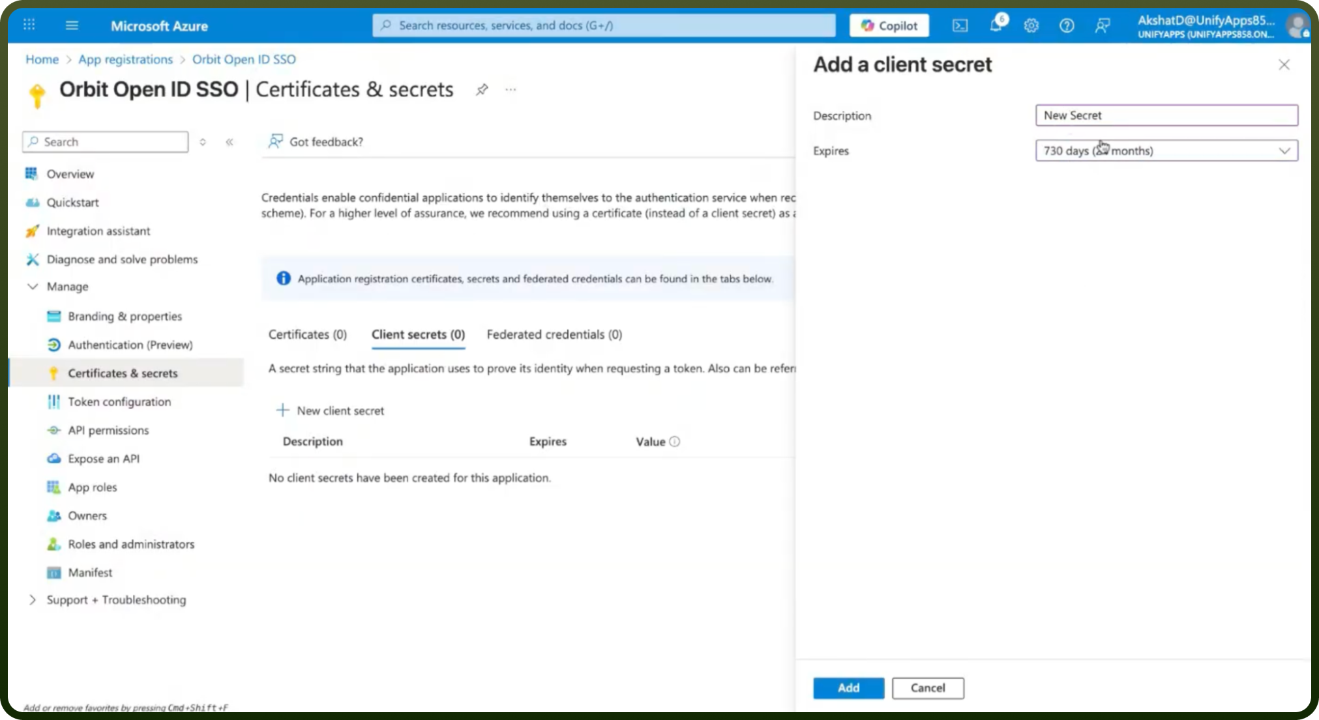Open the help question mark icon
This screenshot has height=720, width=1319.
[1067, 25]
